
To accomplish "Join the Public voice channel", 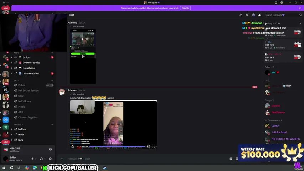I will tap(22, 85).
